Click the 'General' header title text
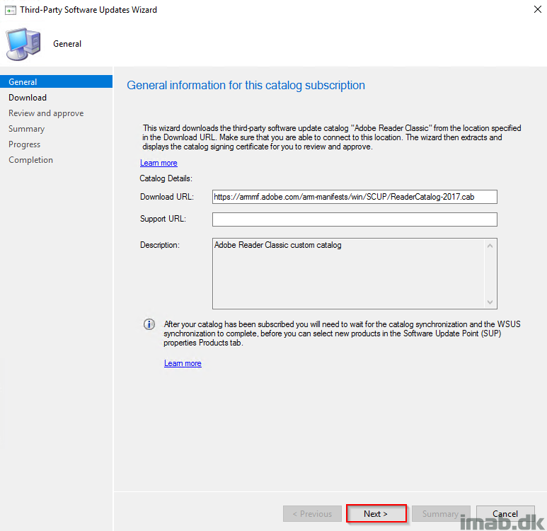The height and width of the screenshot is (531, 547). click(x=67, y=44)
